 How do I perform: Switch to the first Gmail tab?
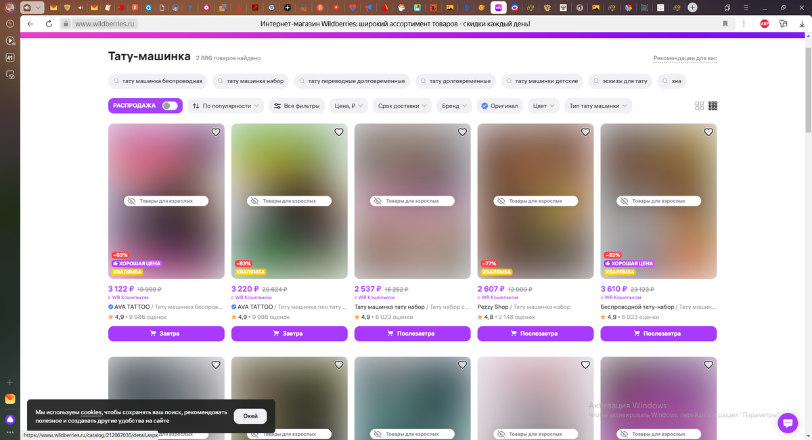coord(53,7)
